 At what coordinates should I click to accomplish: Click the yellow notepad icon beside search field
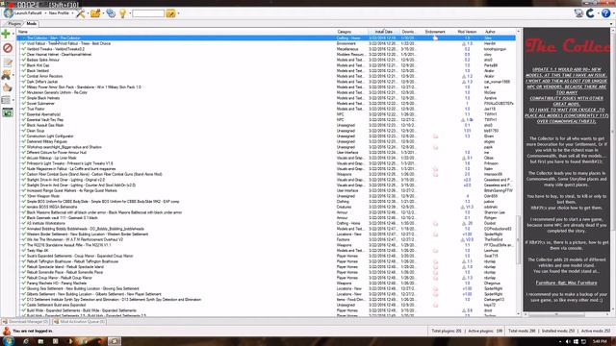click(170, 13)
